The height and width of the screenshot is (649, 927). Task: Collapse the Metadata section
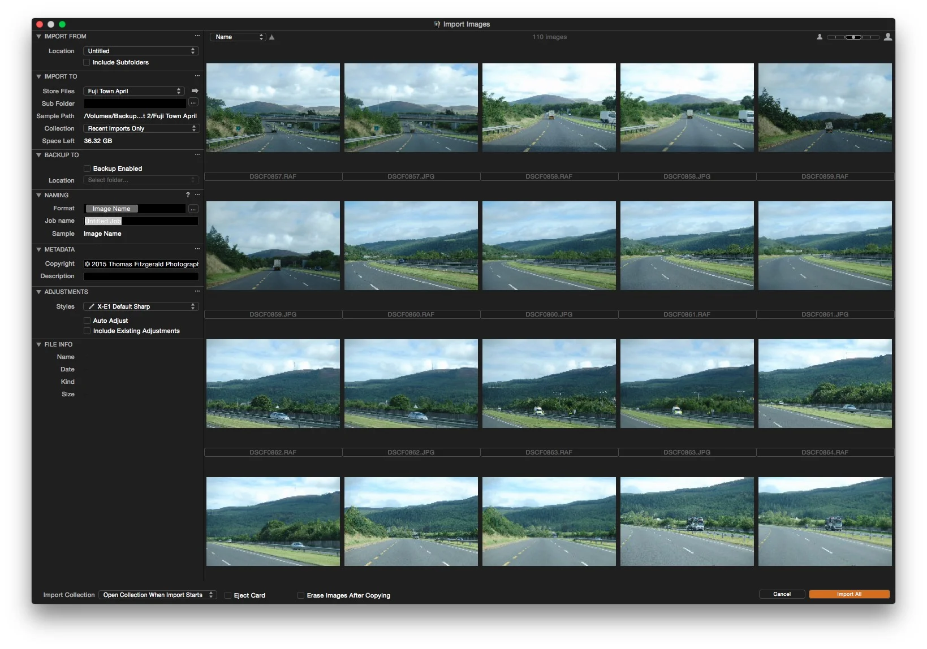pyautogui.click(x=38, y=249)
